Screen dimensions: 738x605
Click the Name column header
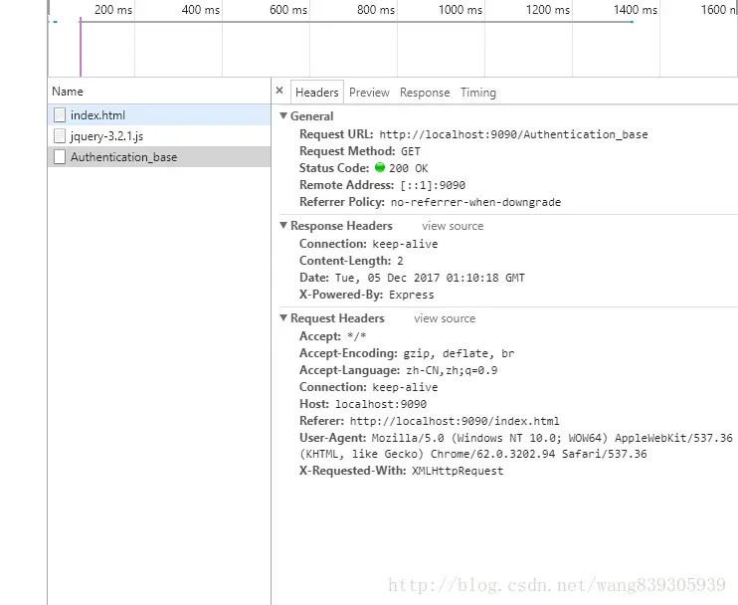click(x=159, y=92)
